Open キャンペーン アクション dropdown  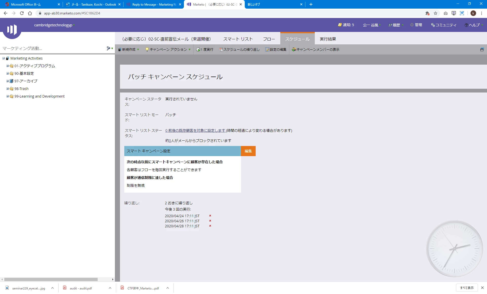pos(168,50)
